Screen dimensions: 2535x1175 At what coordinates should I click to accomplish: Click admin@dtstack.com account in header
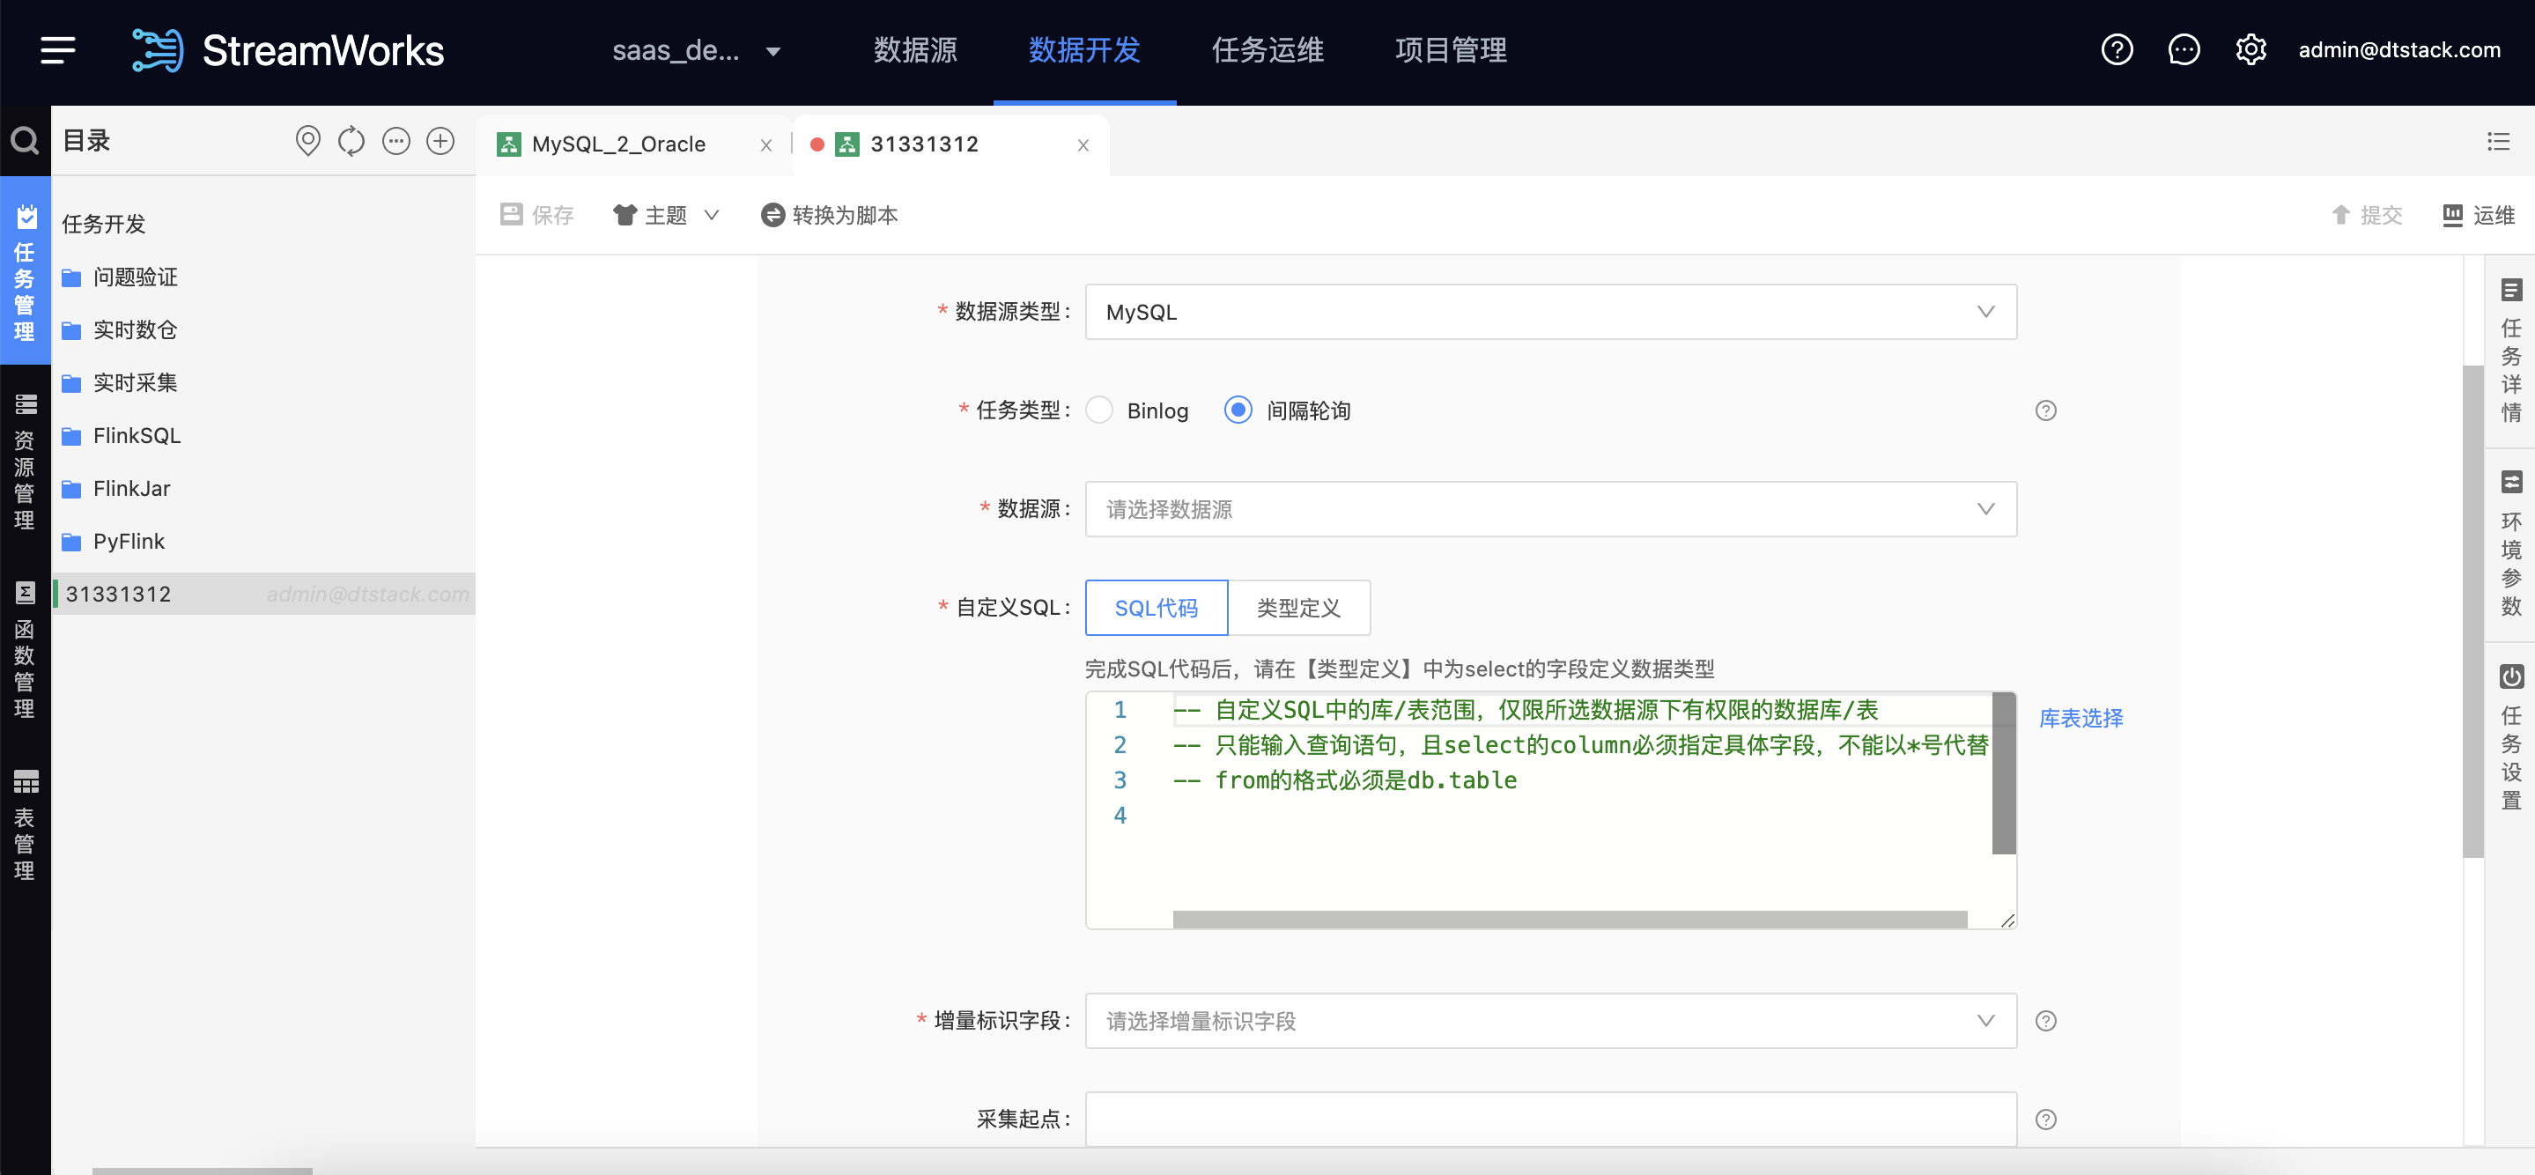pyautogui.click(x=2398, y=50)
